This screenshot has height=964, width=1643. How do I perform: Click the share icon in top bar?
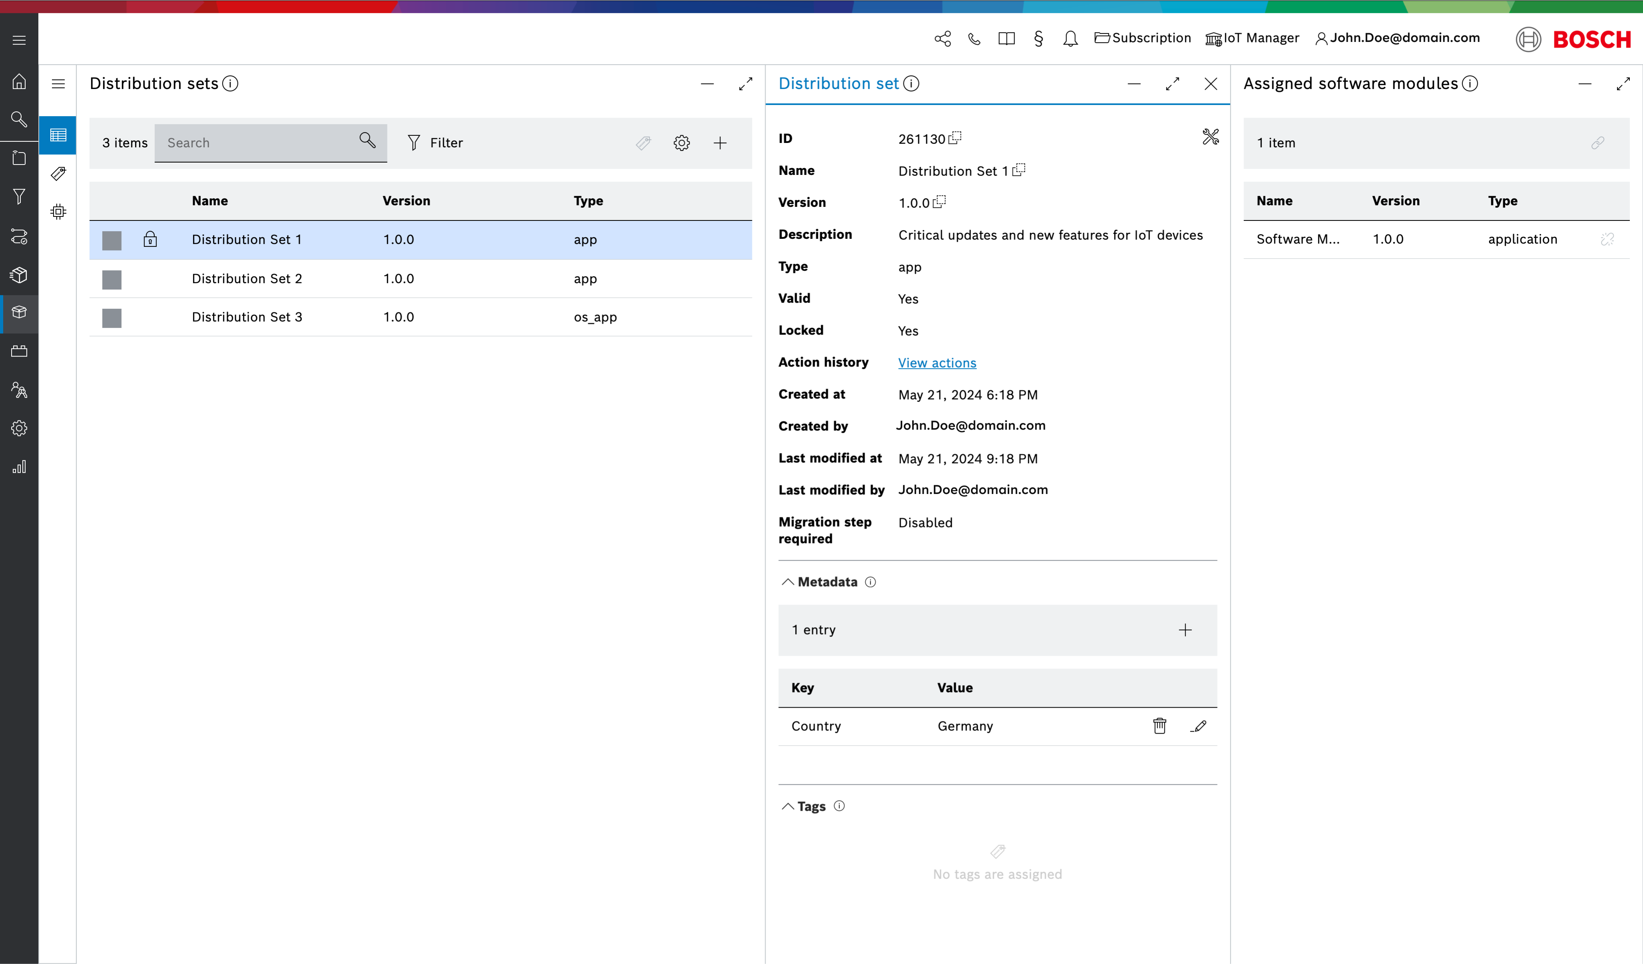[x=942, y=38]
